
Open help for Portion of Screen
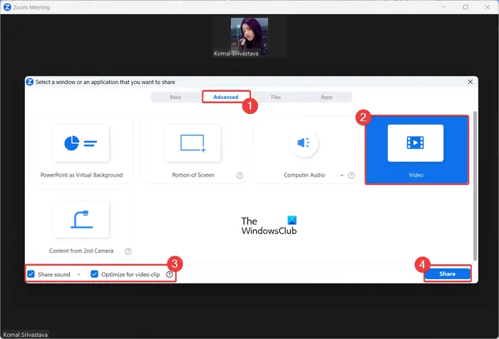(x=240, y=175)
